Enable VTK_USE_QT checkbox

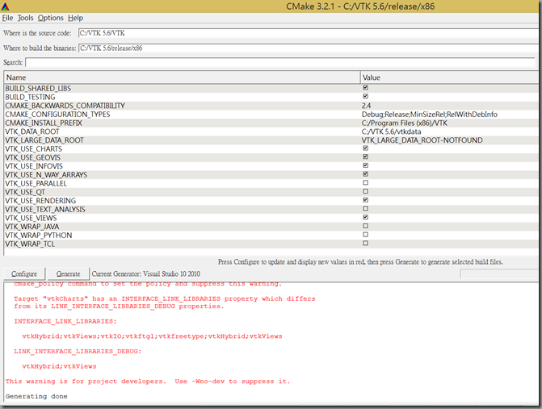365,191
